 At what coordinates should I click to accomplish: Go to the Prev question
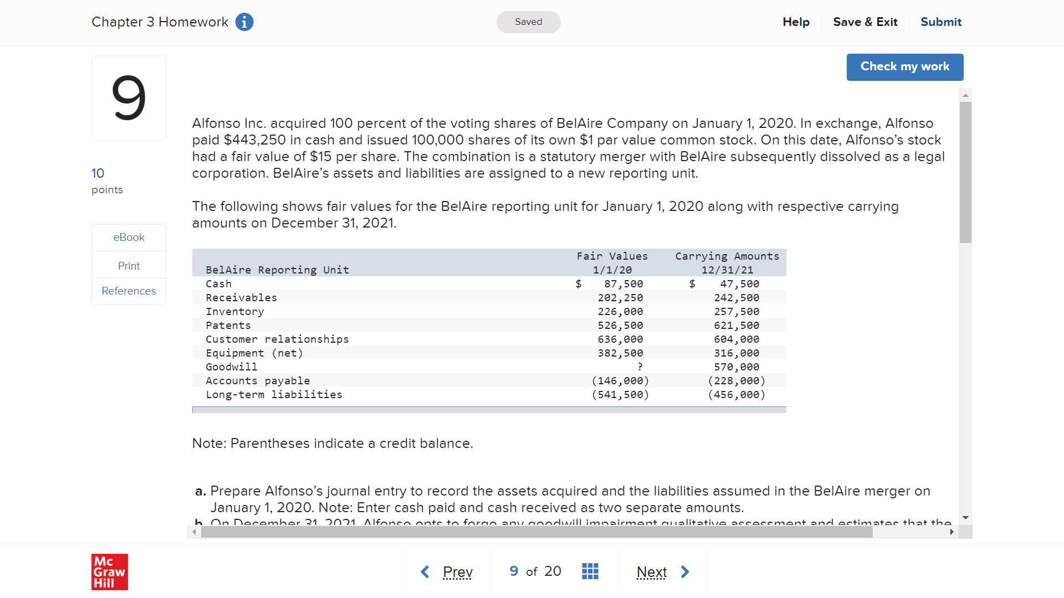click(457, 571)
